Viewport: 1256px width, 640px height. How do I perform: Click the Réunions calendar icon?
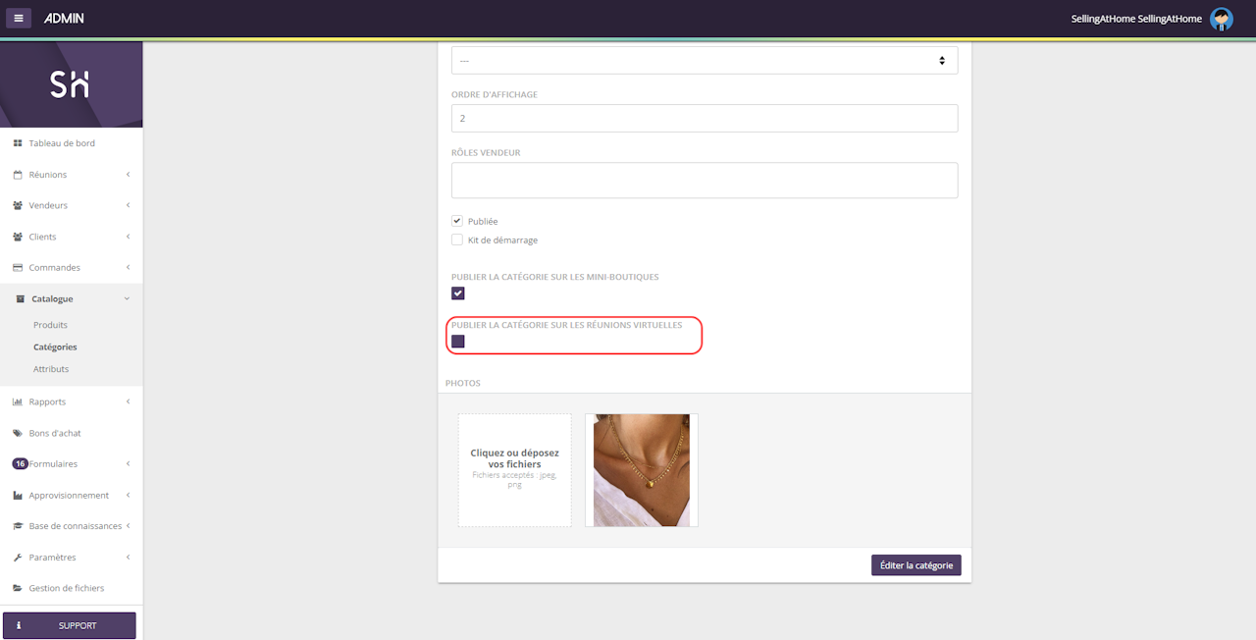(18, 175)
